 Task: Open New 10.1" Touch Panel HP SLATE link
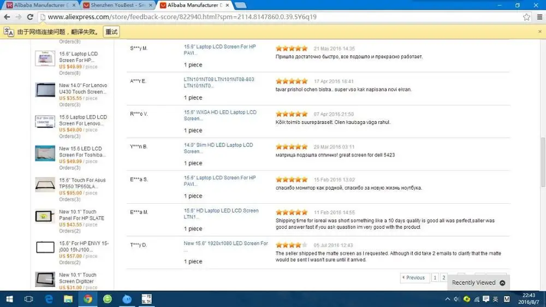[81, 215]
